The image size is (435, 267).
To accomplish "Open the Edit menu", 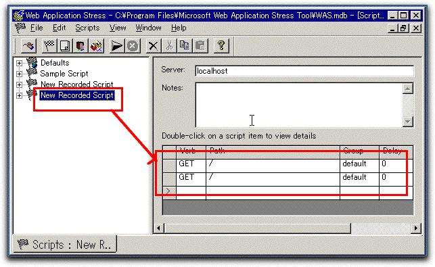I will tap(60, 28).
